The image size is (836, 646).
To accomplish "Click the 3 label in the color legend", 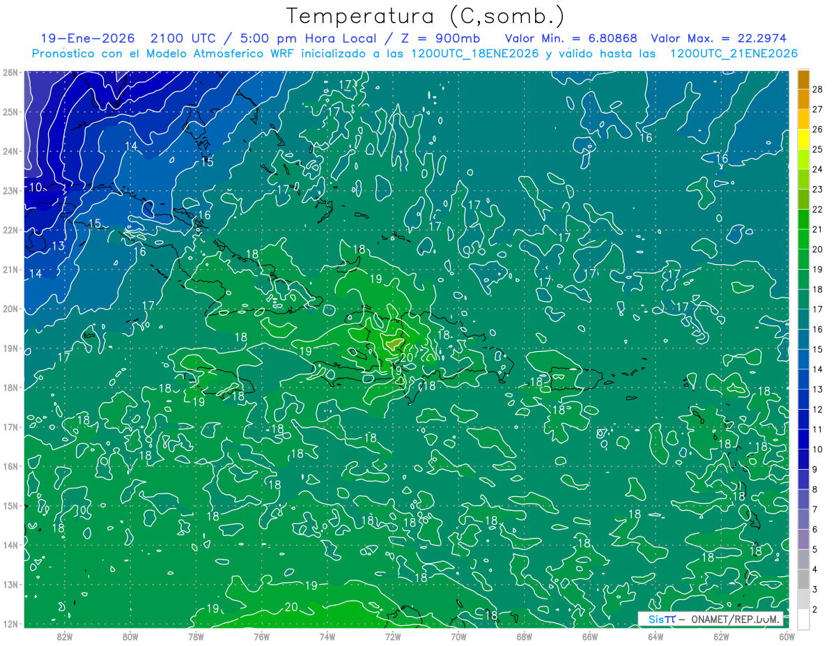I will (x=815, y=590).
